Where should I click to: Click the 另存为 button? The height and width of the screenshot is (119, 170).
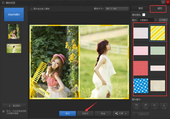pos(85,113)
